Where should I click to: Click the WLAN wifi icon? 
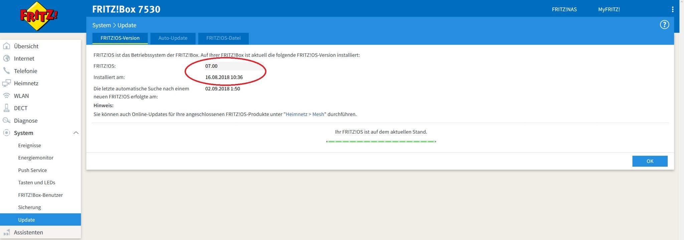click(6, 96)
